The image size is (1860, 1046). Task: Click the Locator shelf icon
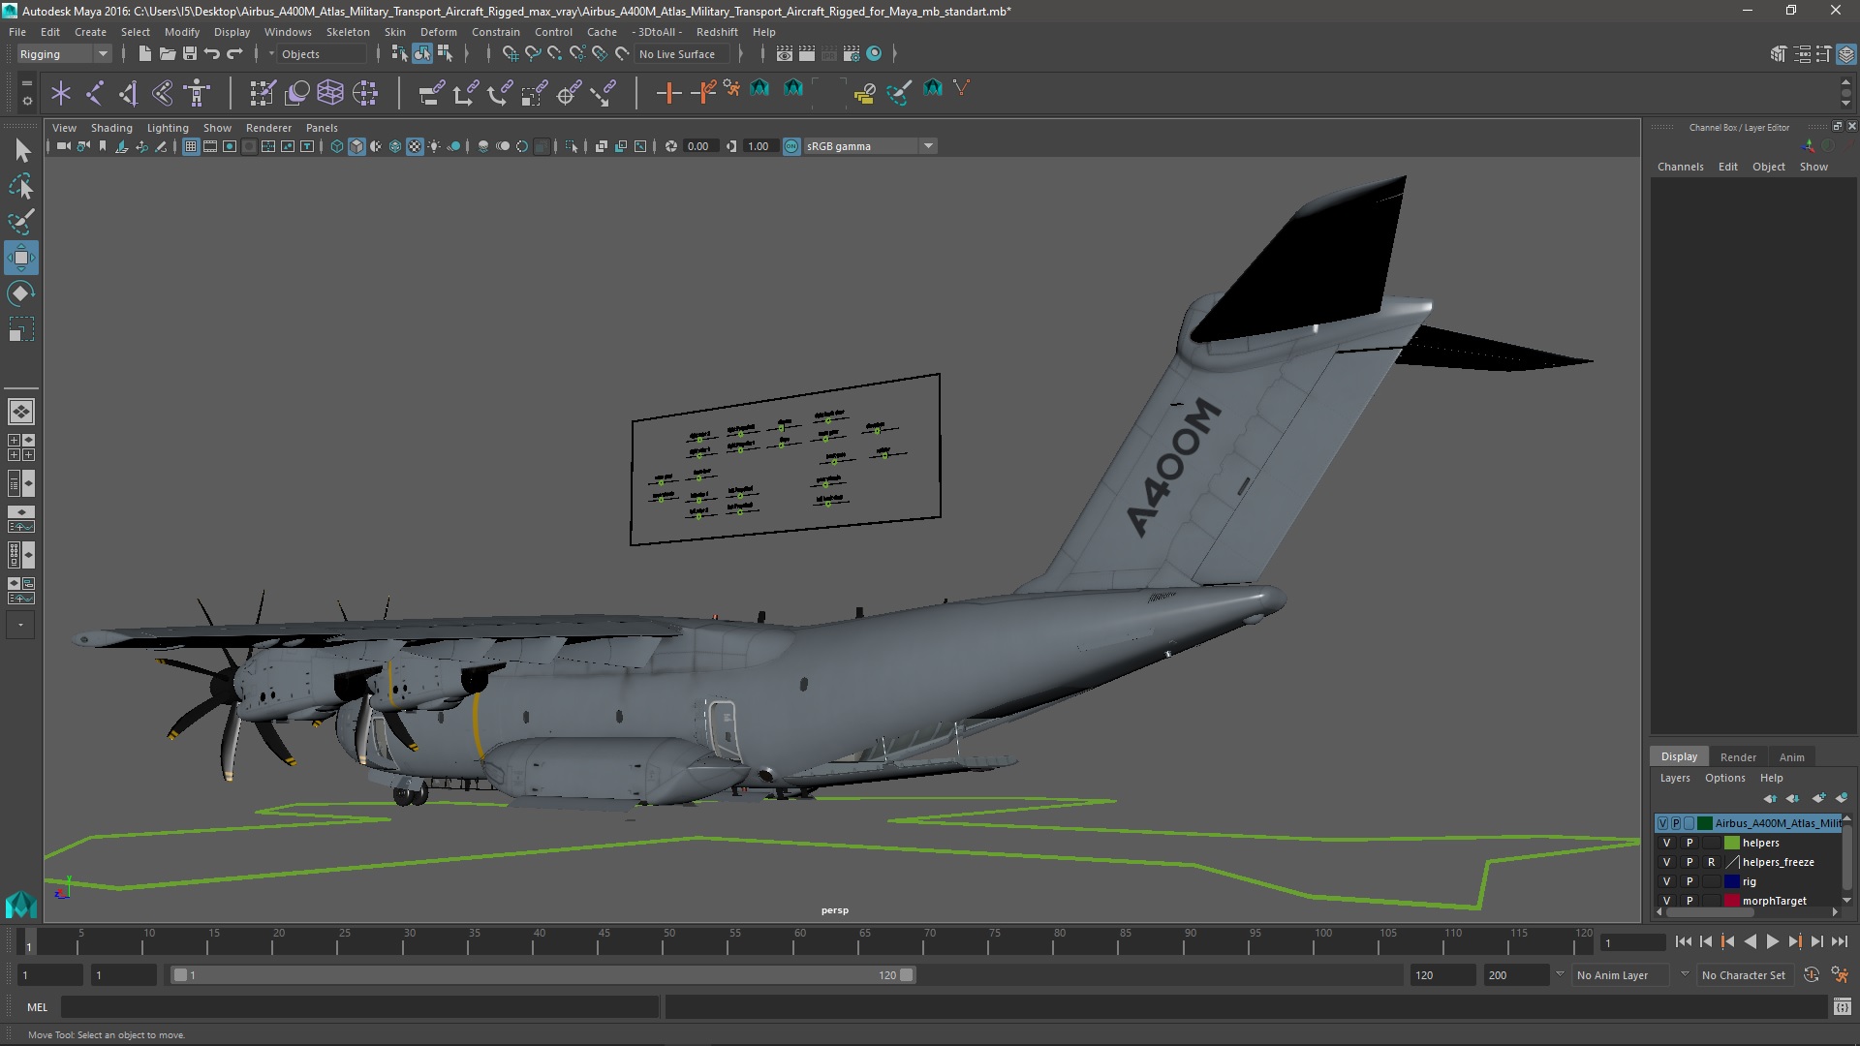61,93
